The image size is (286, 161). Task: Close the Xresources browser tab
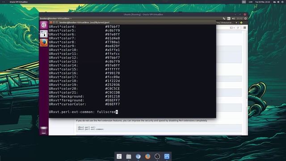tap(236, 23)
